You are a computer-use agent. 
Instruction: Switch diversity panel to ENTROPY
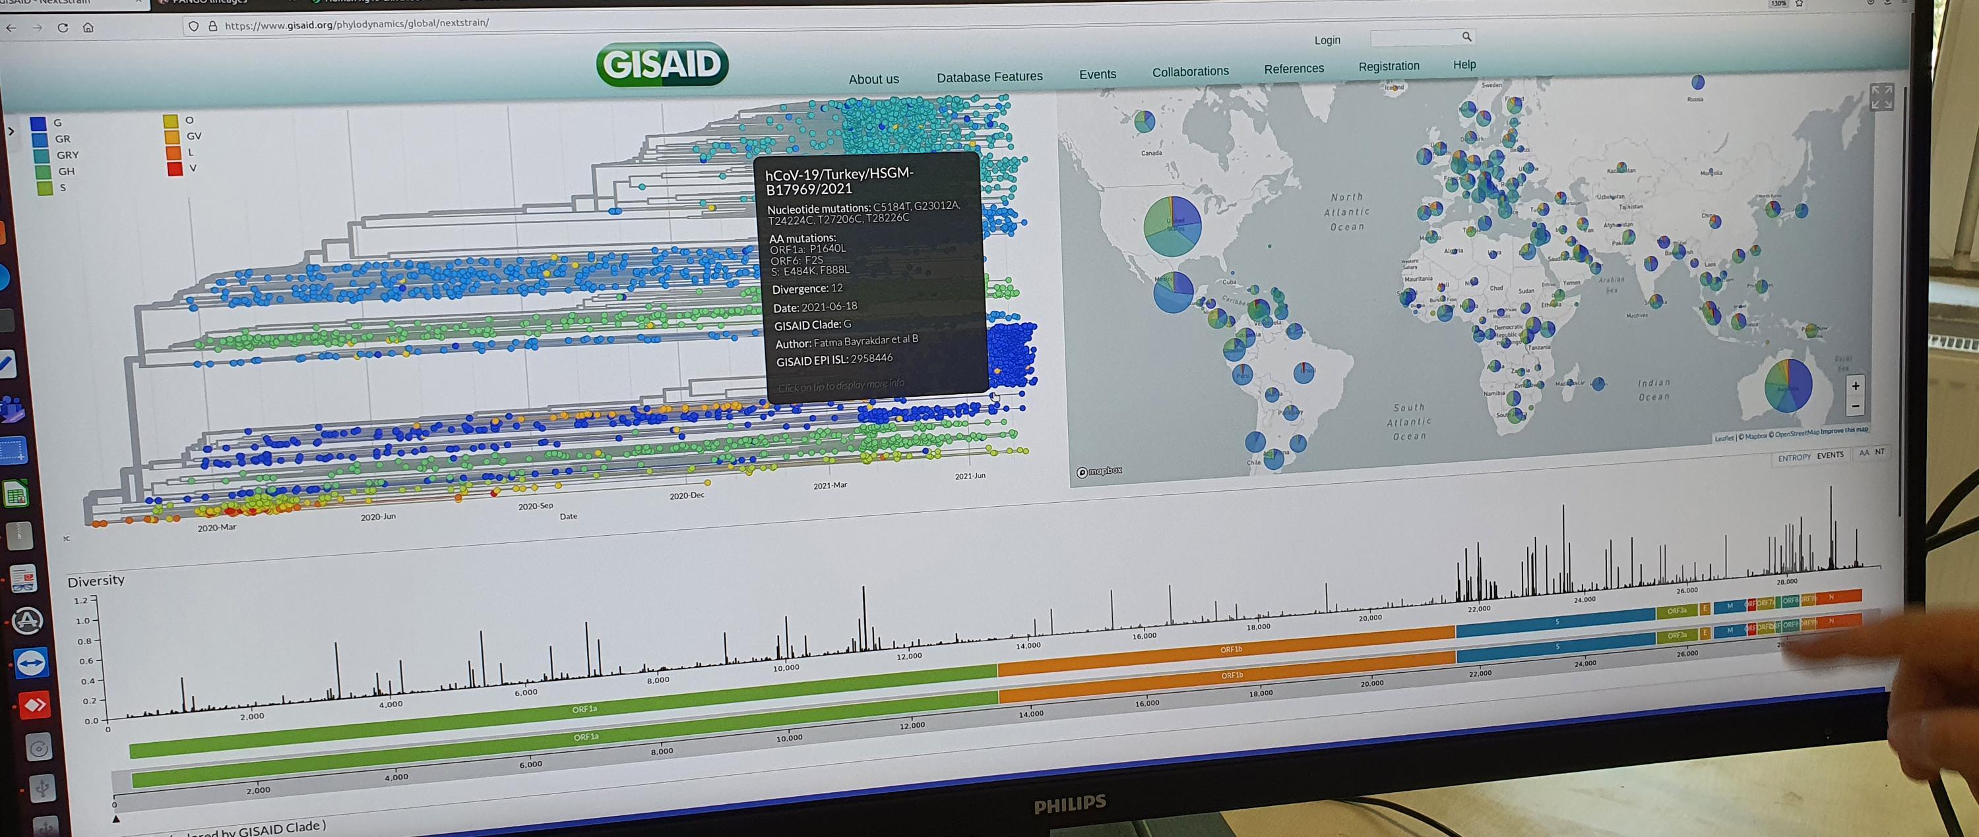[1794, 457]
